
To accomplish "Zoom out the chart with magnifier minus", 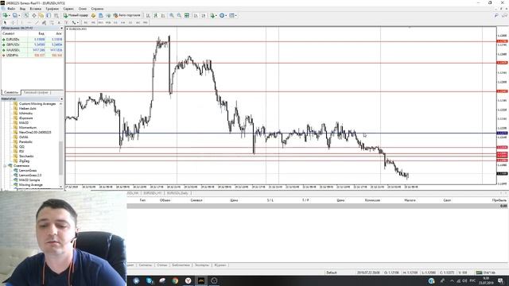I will tap(179, 15).
